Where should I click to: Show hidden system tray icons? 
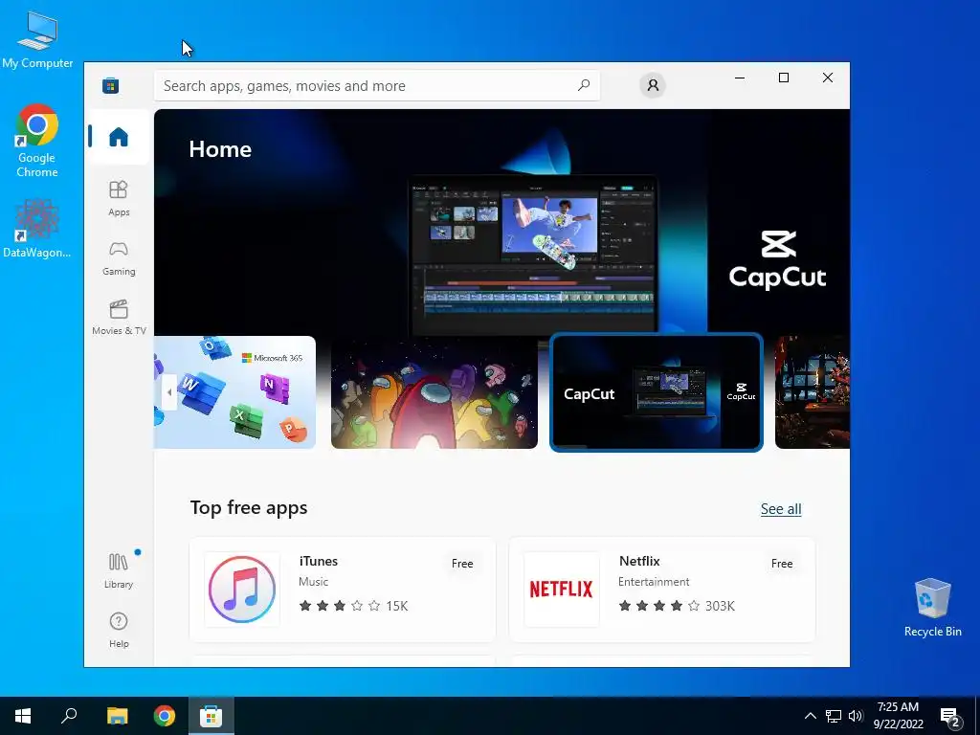coord(810,716)
